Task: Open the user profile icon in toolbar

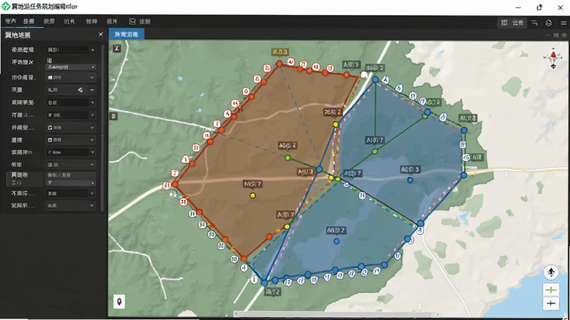Action: (x=549, y=23)
